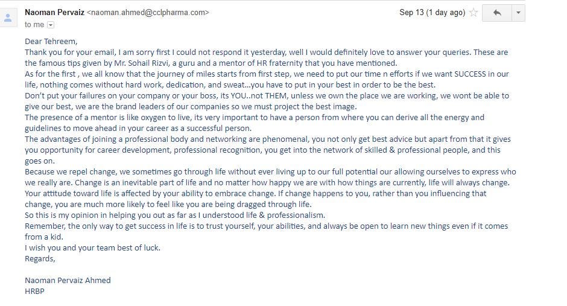Click the email address naoman.ahmed@cclpharma.com

[x=148, y=12]
